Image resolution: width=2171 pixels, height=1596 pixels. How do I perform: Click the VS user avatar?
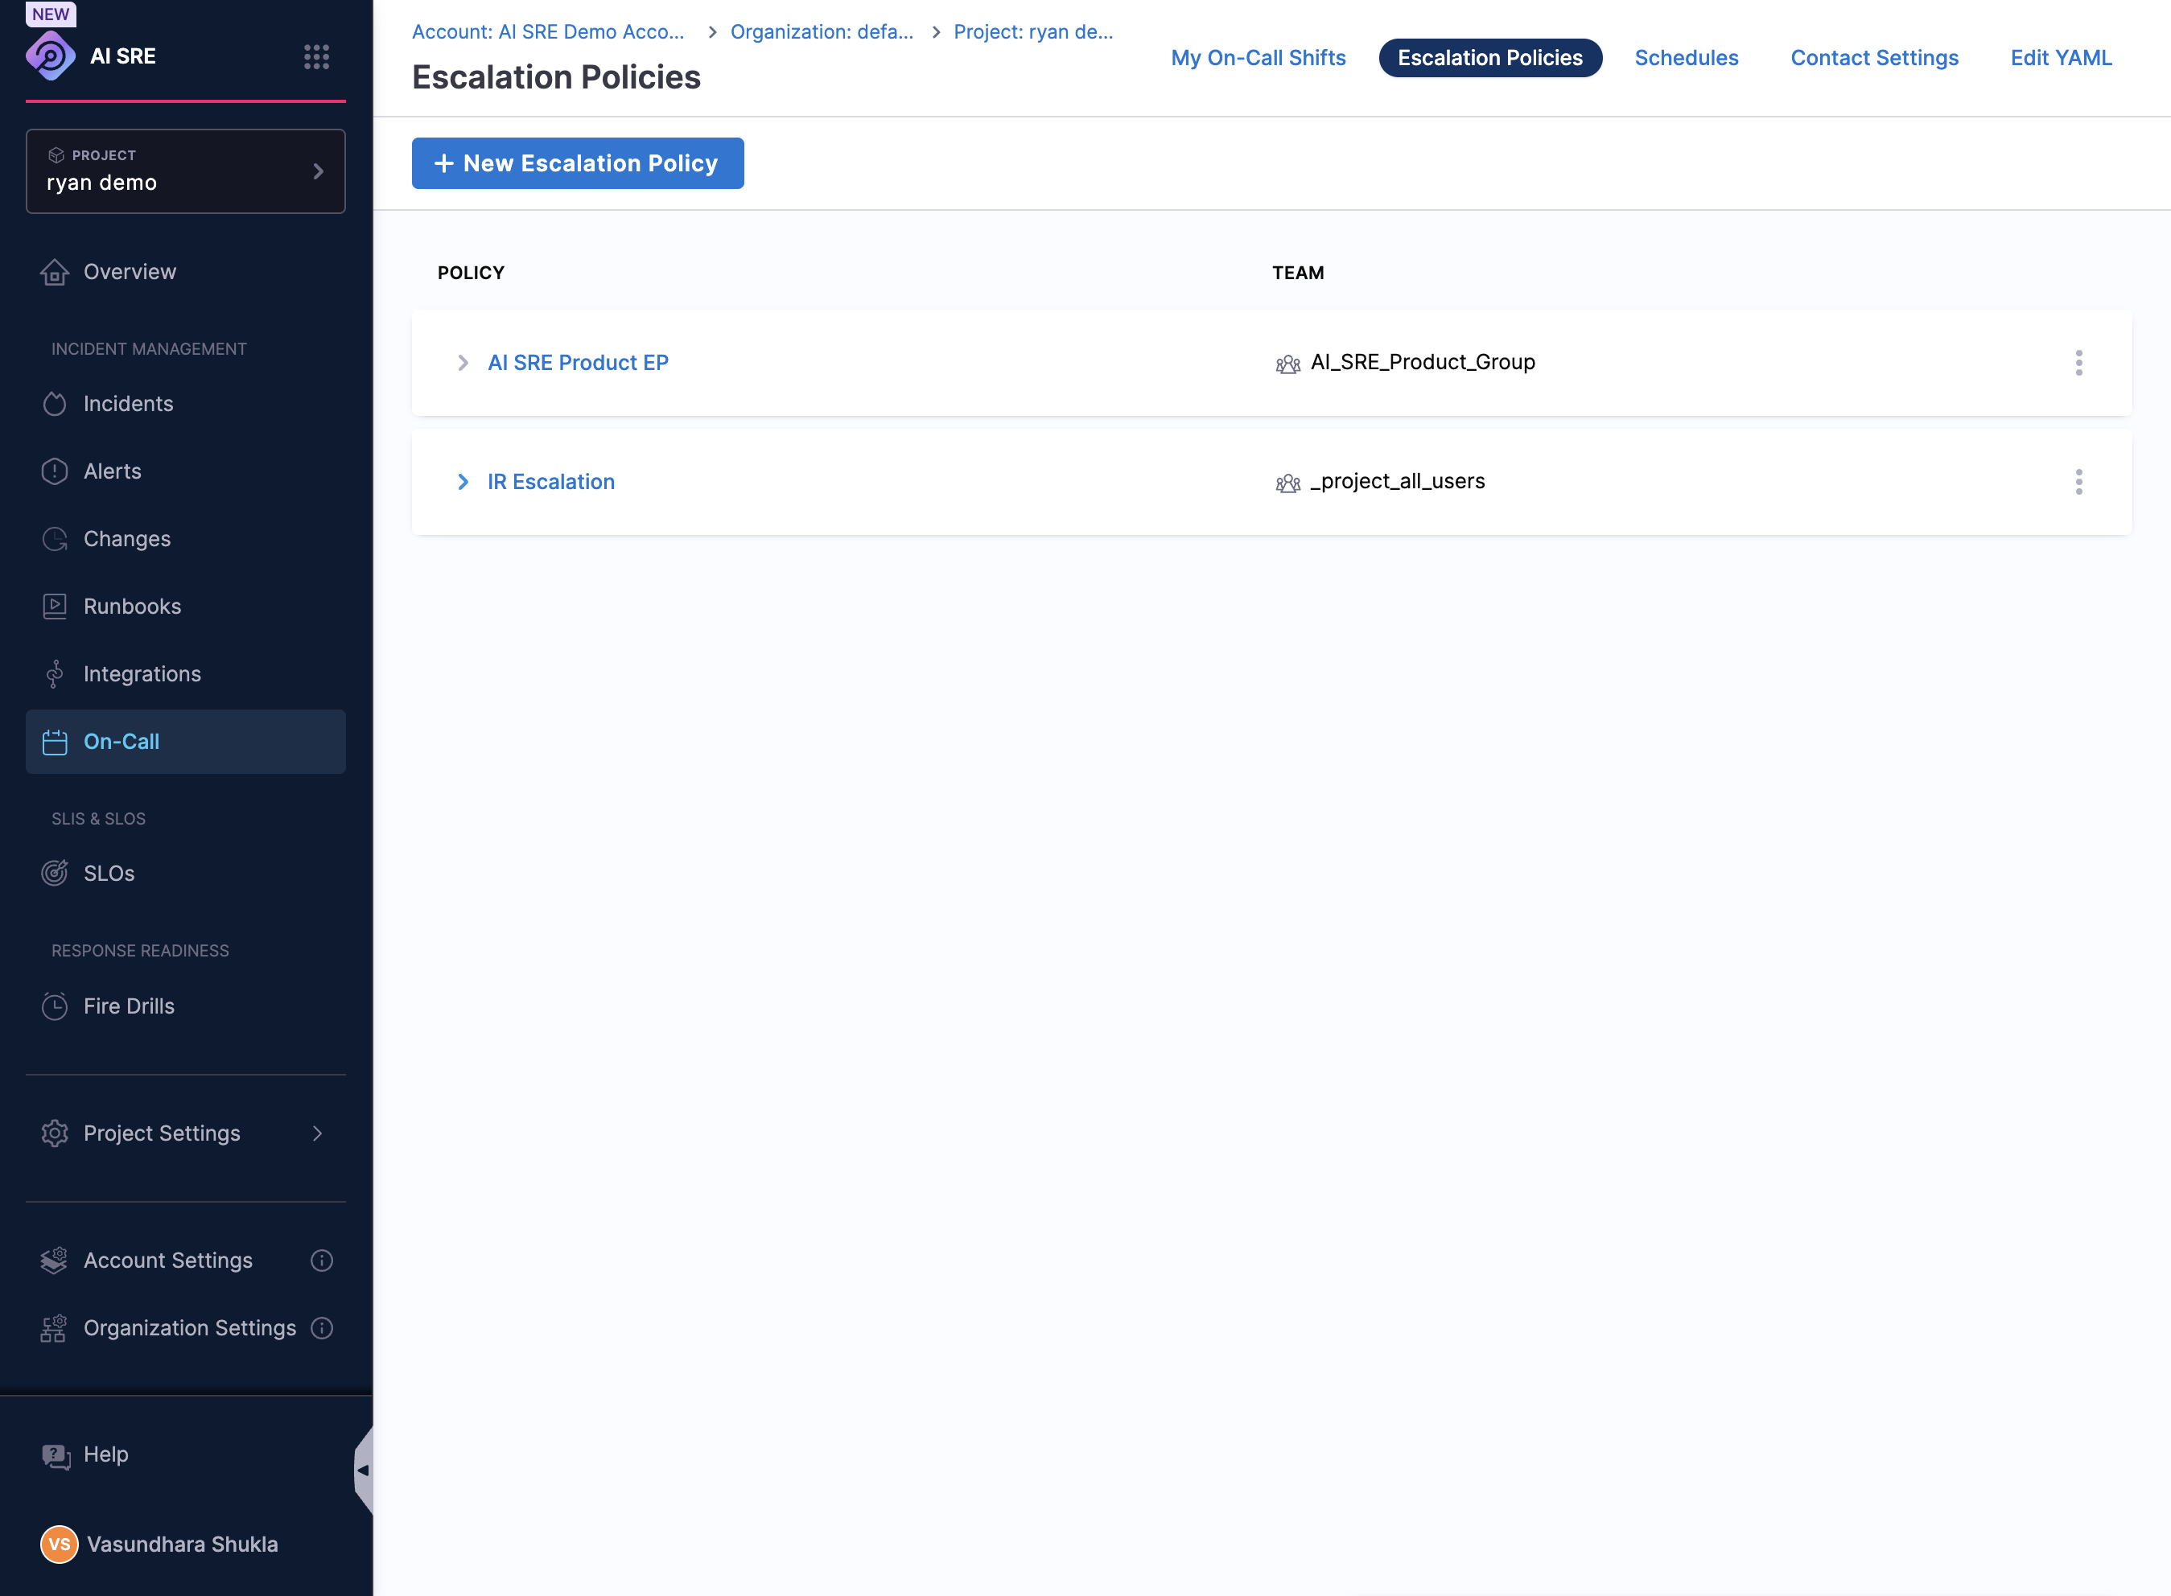point(59,1544)
